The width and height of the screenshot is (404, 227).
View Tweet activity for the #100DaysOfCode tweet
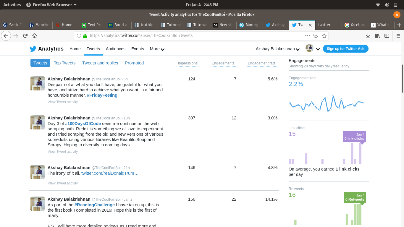pyautogui.click(x=63, y=152)
